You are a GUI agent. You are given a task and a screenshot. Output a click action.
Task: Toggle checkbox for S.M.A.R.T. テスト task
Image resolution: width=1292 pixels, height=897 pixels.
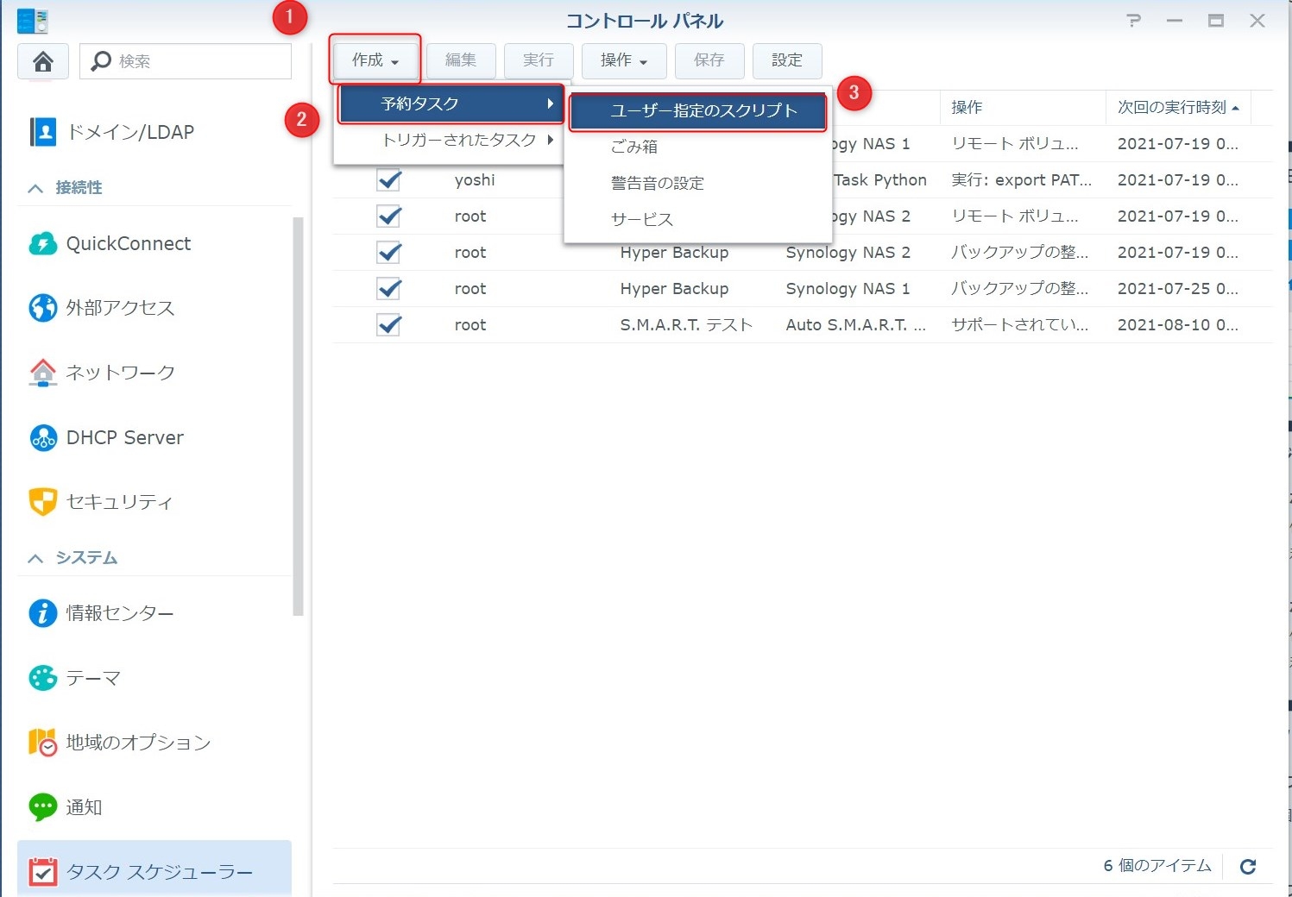[x=389, y=325]
